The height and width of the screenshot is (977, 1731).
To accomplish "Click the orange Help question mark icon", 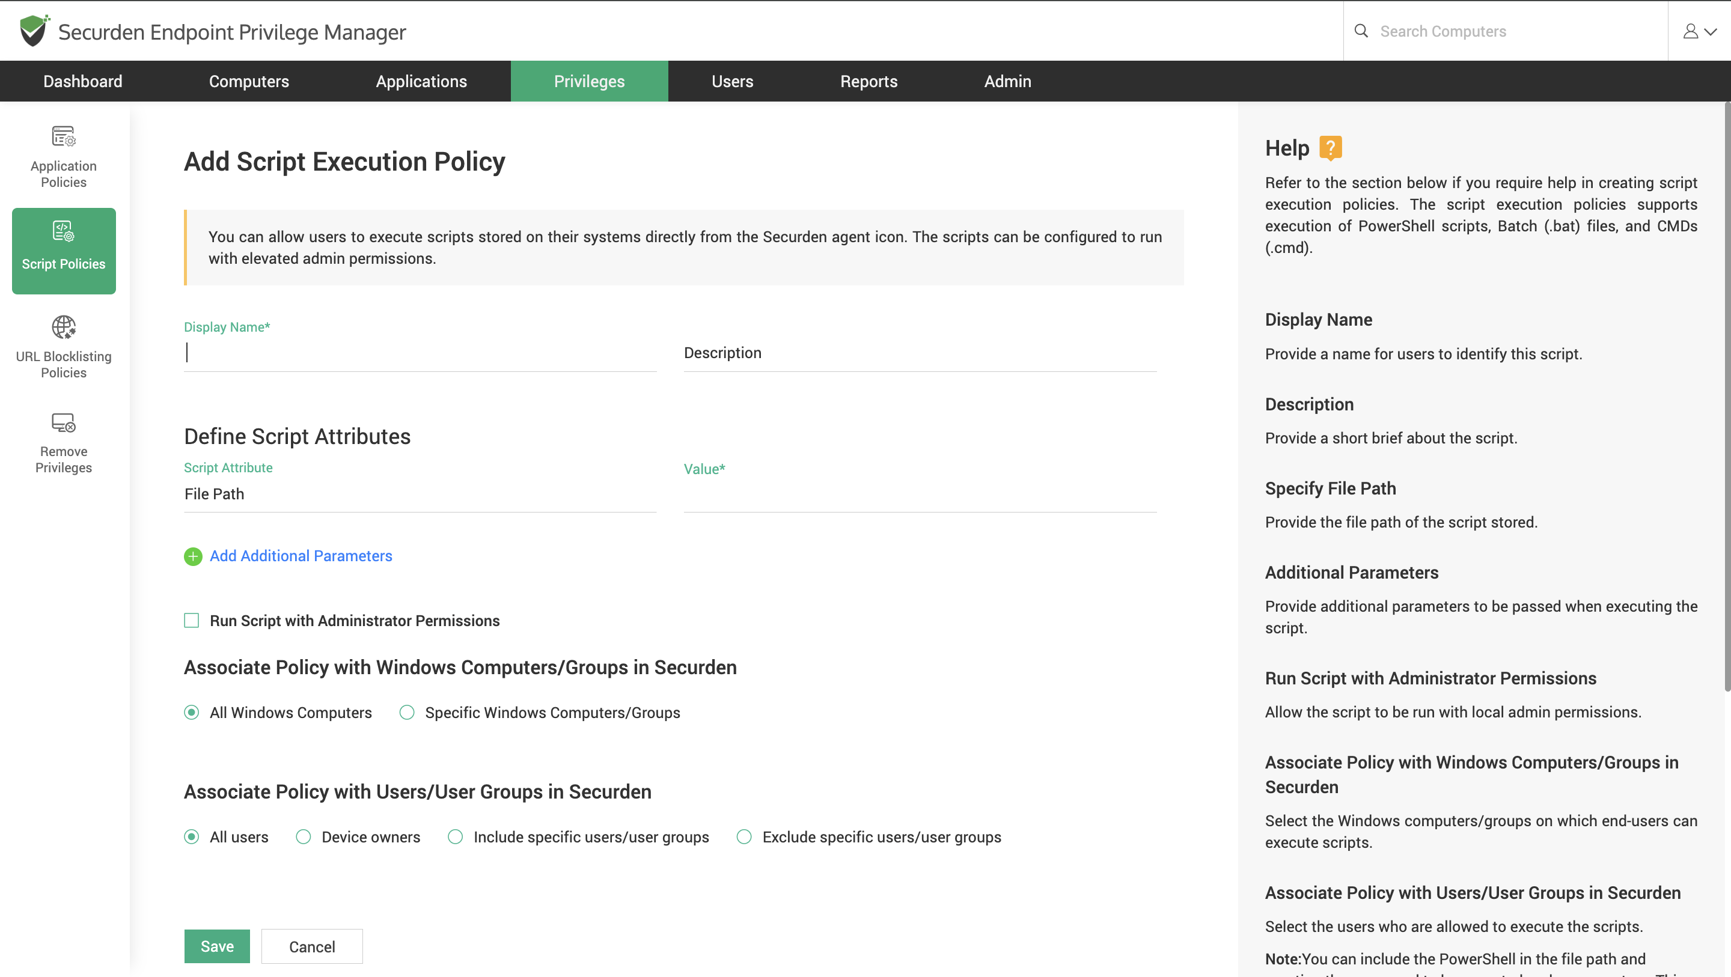I will [1331, 148].
